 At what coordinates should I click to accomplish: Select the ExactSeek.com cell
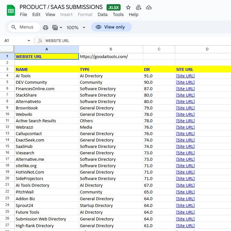[47, 140]
